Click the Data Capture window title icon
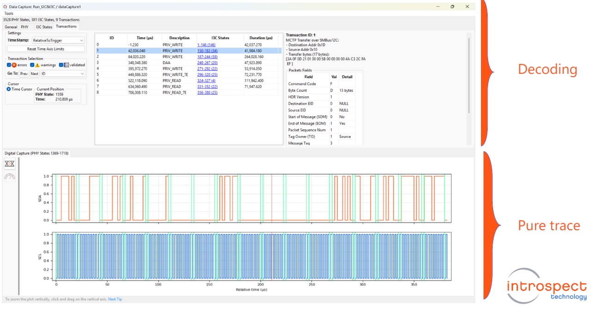Viewport: 591px width, 309px height. click(x=5, y=7)
